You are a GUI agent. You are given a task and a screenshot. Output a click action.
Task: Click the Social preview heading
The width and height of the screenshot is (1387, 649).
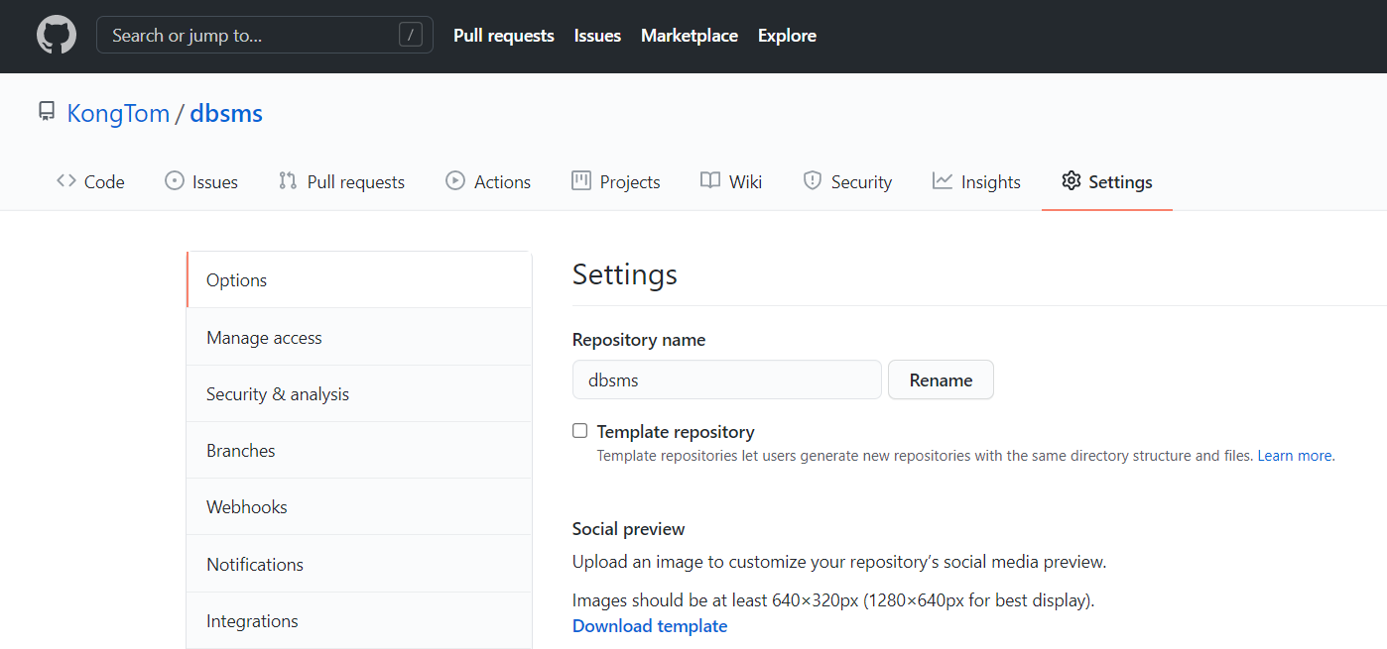coord(629,528)
